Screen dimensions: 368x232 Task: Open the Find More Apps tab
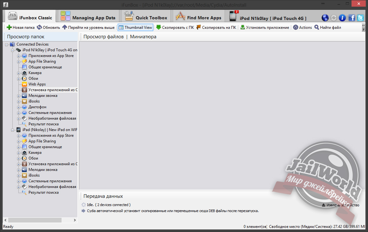[199, 17]
